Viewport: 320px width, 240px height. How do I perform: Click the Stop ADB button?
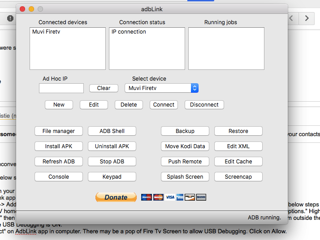(x=112, y=162)
